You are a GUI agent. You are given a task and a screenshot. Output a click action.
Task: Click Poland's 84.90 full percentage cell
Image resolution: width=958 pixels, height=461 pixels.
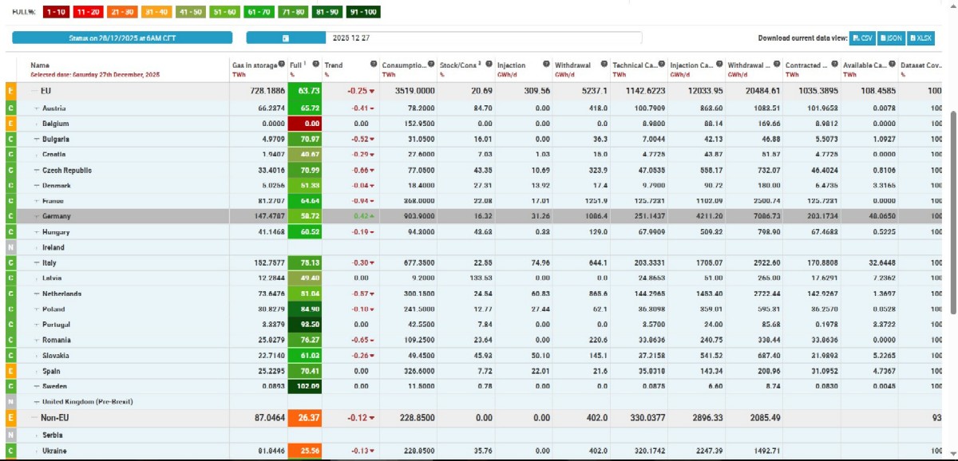coord(306,309)
